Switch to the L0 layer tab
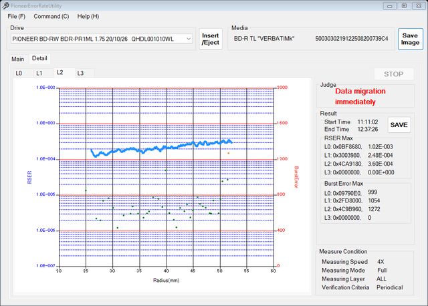The image size is (428, 306). pyautogui.click(x=19, y=73)
